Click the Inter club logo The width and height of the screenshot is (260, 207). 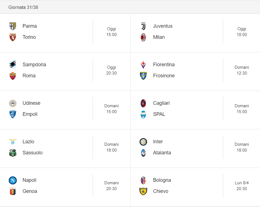click(143, 142)
